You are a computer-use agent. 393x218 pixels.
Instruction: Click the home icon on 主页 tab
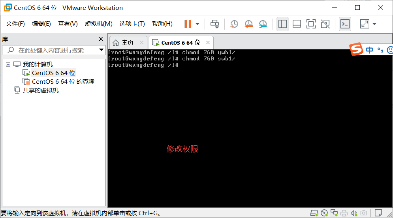pyautogui.click(x=116, y=43)
